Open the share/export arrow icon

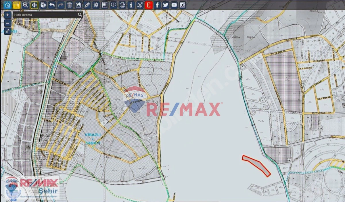(78, 5)
